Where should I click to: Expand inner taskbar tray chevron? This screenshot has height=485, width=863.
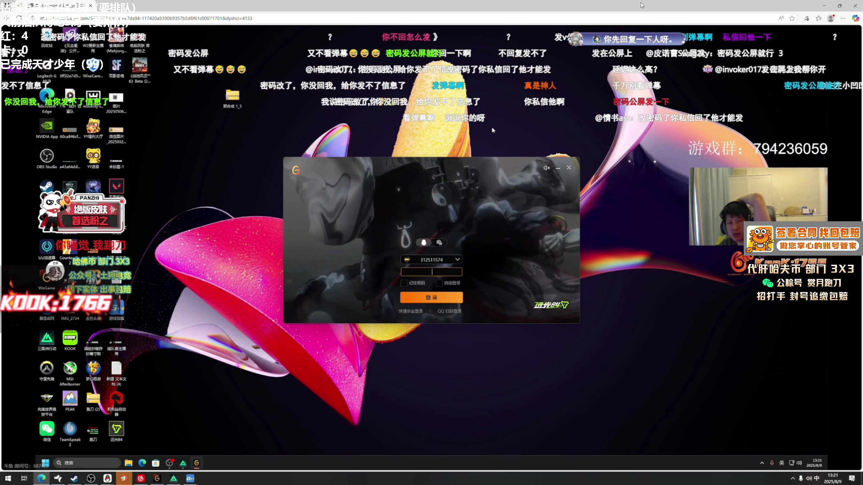[762, 463]
